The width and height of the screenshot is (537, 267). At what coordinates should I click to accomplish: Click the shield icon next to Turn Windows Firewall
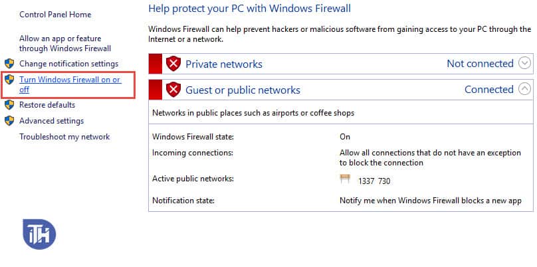coord(9,80)
